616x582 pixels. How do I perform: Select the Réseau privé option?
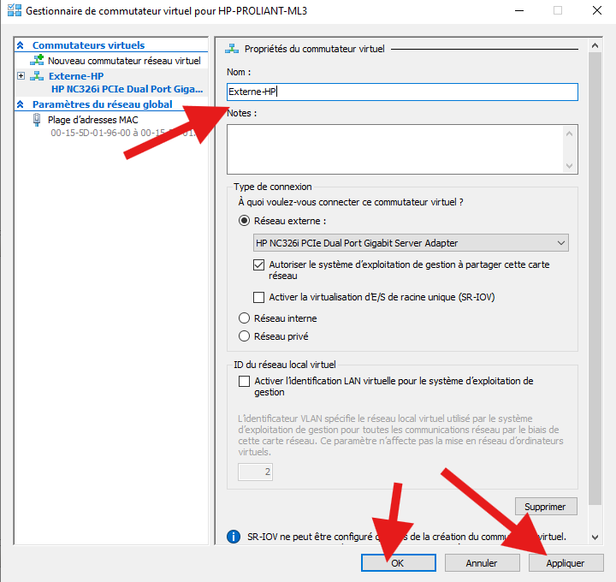click(x=245, y=336)
